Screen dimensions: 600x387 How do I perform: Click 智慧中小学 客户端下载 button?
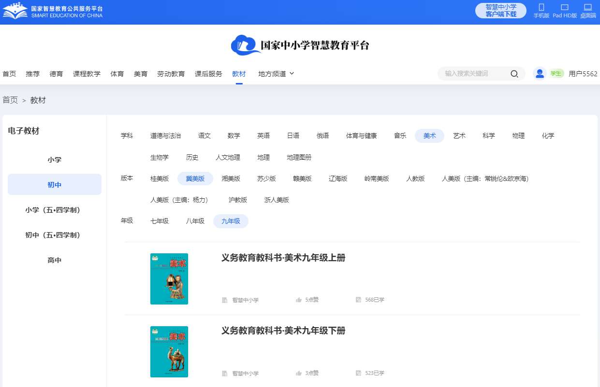(501, 11)
